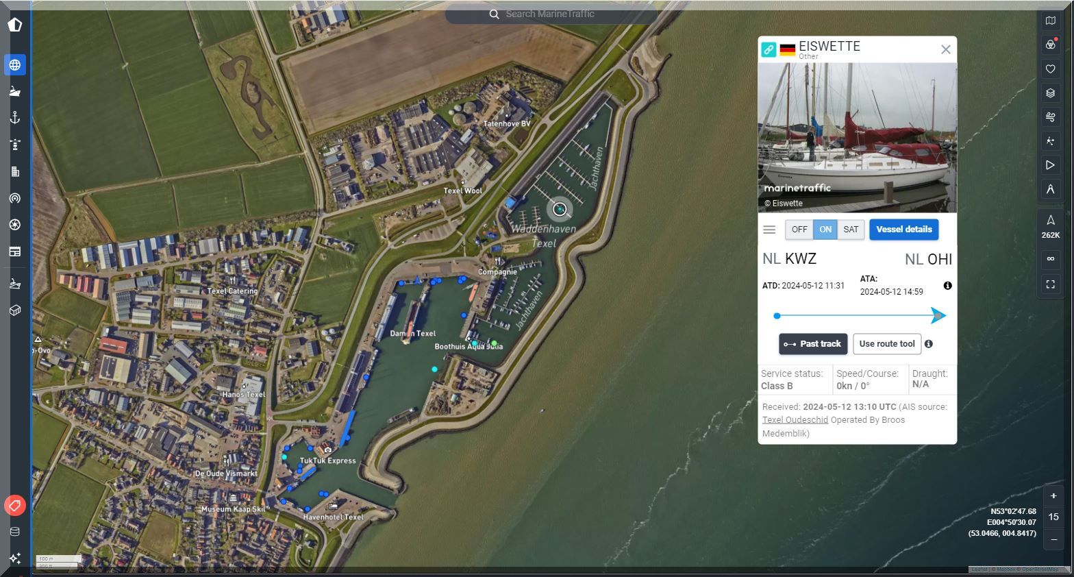Open the wind weather overlay icon
This screenshot has width=1074, height=577.
tap(1050, 117)
